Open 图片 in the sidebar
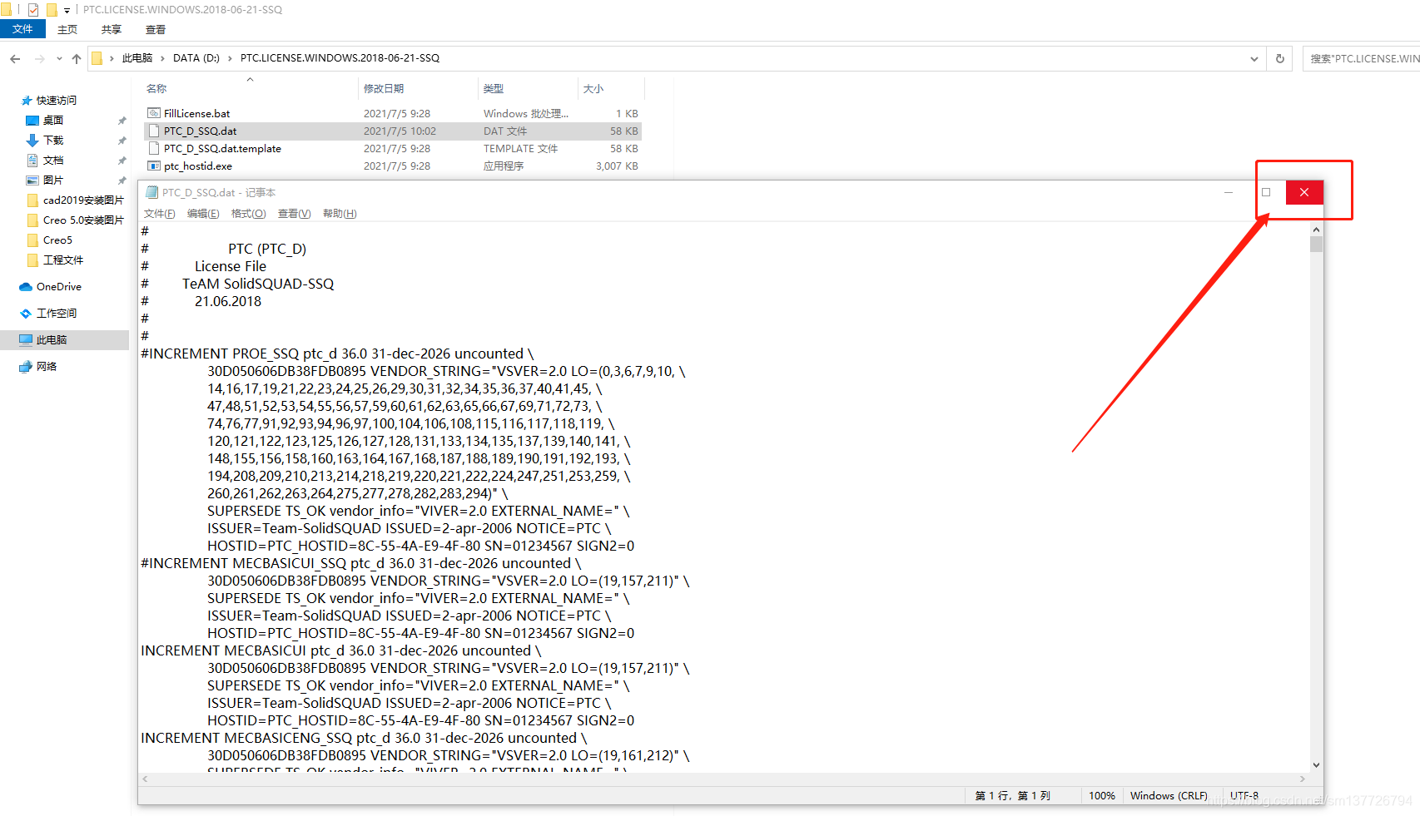Image resolution: width=1420 pixels, height=816 pixels. click(x=53, y=180)
